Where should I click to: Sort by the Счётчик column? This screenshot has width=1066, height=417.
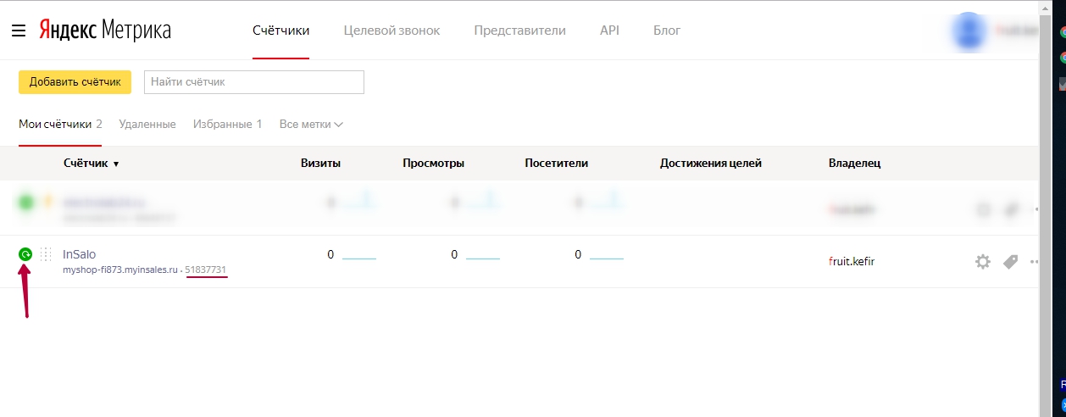tap(91, 164)
